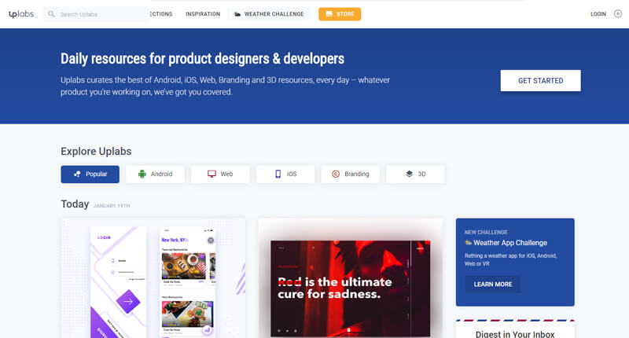Click the purple arrow button in mockup
629x338 pixels.
128,302
